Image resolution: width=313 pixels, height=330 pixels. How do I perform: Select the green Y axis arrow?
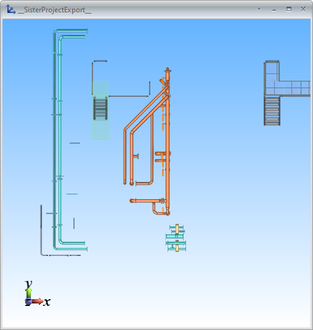click(29, 292)
